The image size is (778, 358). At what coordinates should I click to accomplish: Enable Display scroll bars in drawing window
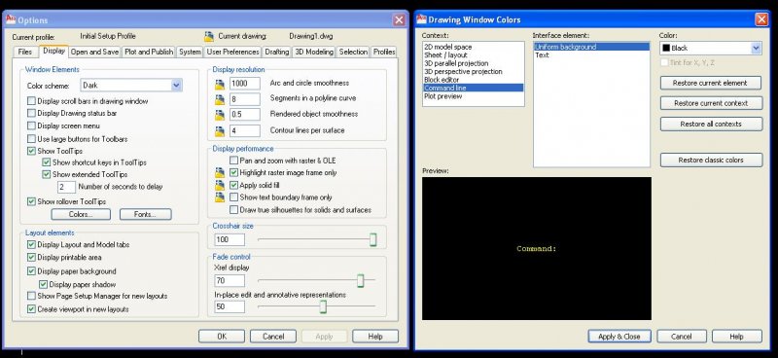(32, 101)
